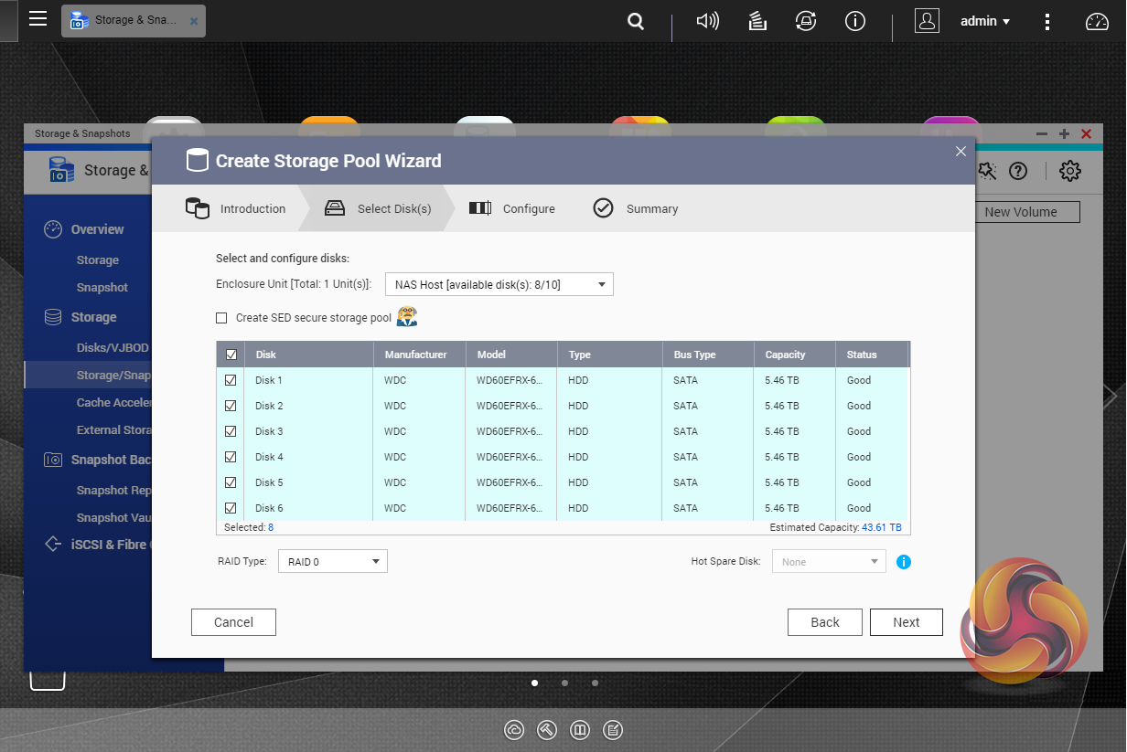Sort by the Bus Type column header

[x=708, y=355]
